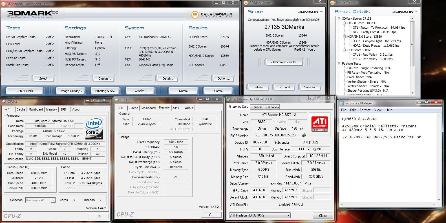Open Mainboard tab in left CPU-Z window
446x223 pixels.
click(36, 109)
